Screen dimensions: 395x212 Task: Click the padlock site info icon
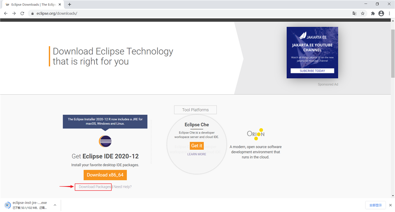click(33, 13)
